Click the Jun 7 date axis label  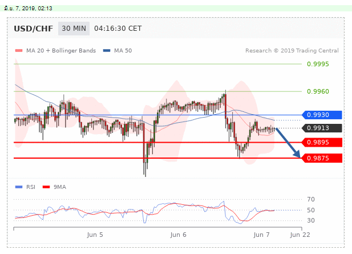click(x=261, y=235)
